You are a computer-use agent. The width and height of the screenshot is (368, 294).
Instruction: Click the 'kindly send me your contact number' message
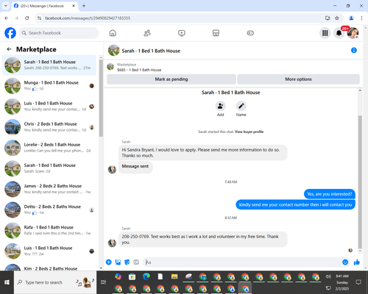[295, 204]
